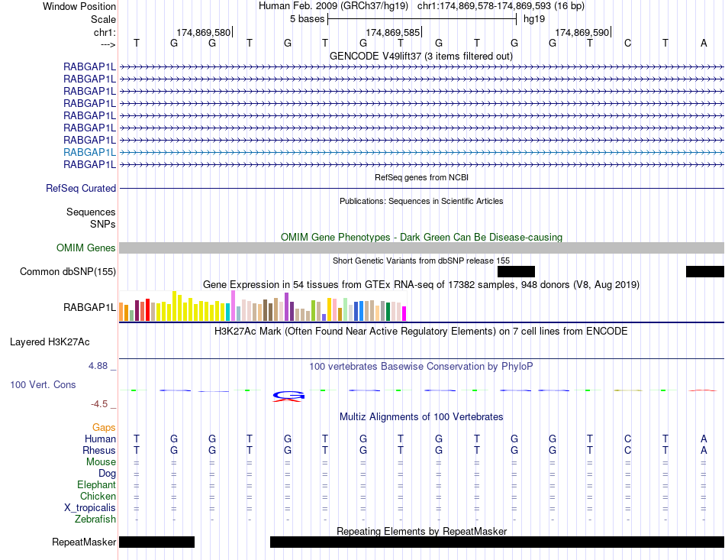725x560 pixels.
Task: Click the X_tropicalis species label
Action: 90,508
